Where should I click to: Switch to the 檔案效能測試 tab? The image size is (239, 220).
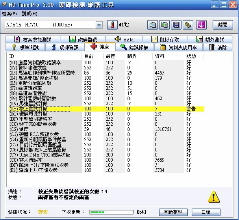33,39
